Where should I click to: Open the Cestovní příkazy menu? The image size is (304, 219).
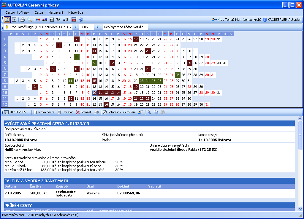click(17, 12)
